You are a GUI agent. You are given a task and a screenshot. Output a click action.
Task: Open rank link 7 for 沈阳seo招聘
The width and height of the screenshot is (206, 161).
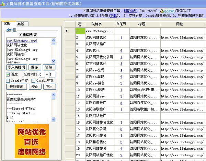click(121, 90)
